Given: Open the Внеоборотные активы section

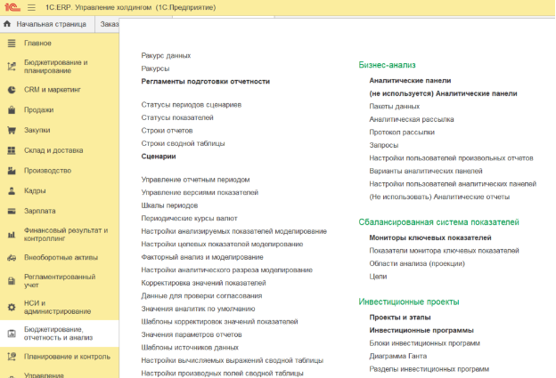Looking at the screenshot, I should [61, 258].
